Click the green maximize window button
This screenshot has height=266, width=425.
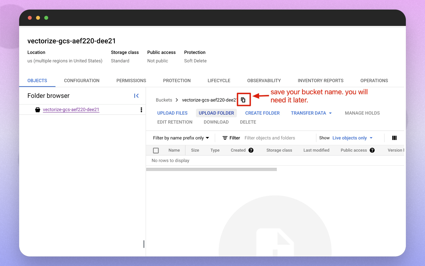(46, 18)
